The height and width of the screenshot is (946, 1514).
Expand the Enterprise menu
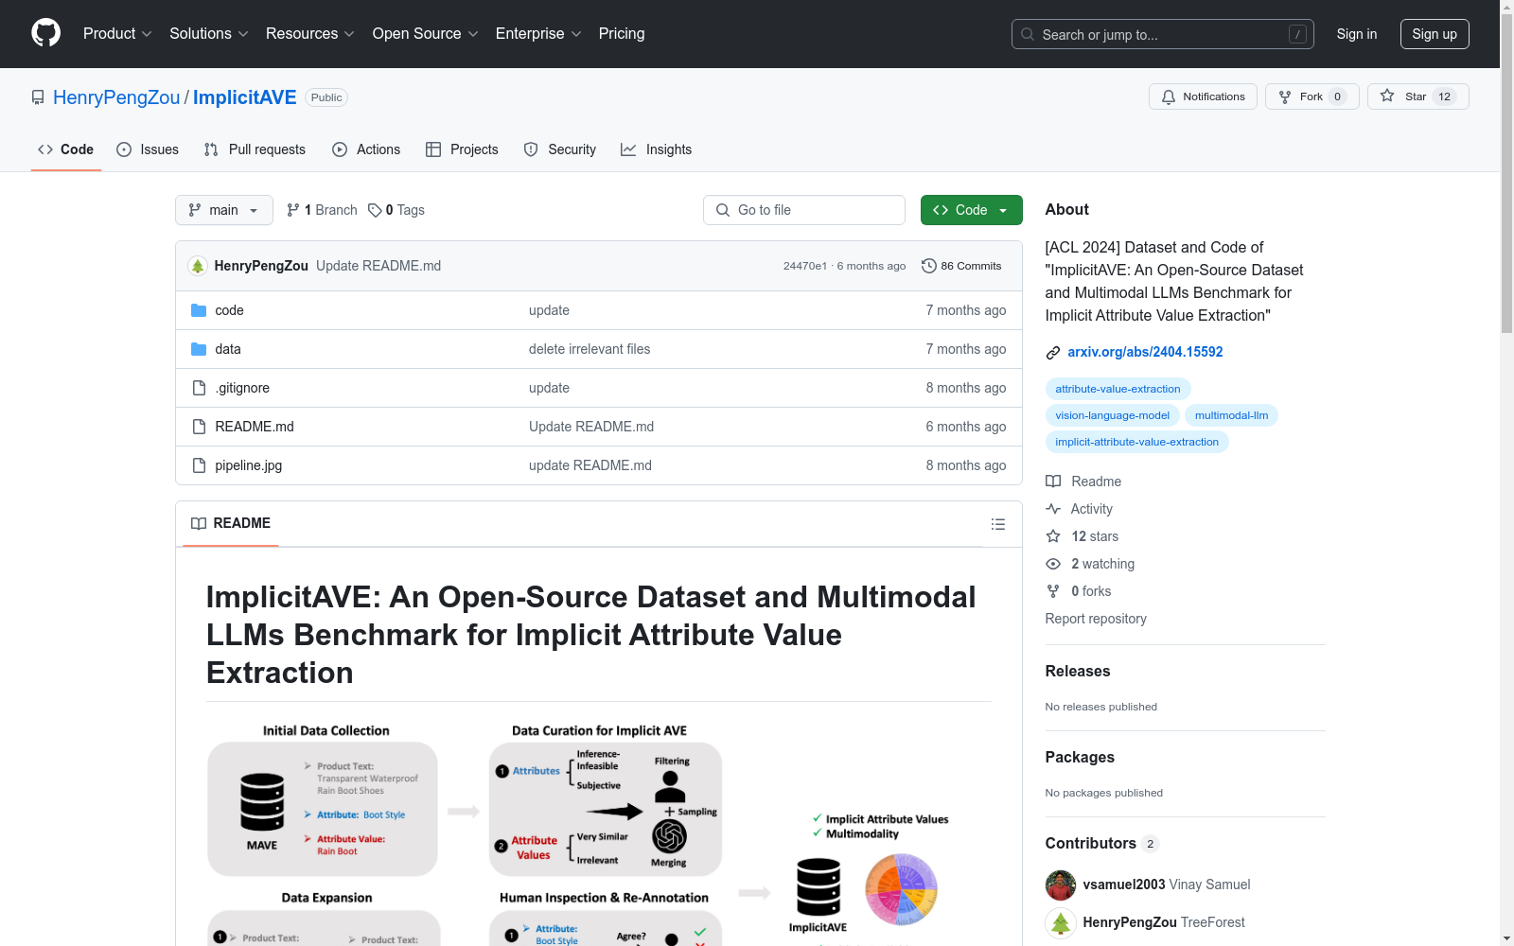coord(538,33)
